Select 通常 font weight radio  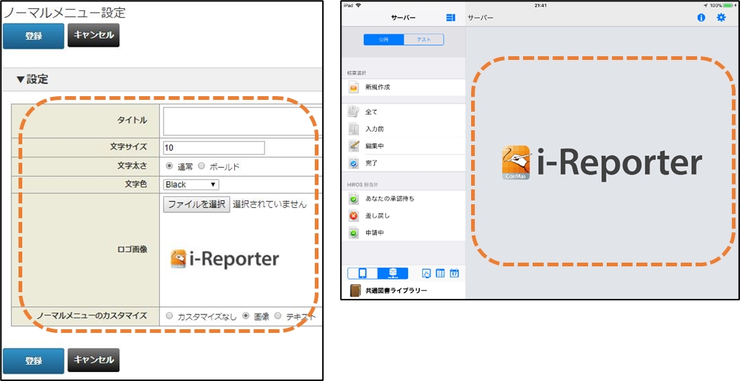(x=169, y=166)
